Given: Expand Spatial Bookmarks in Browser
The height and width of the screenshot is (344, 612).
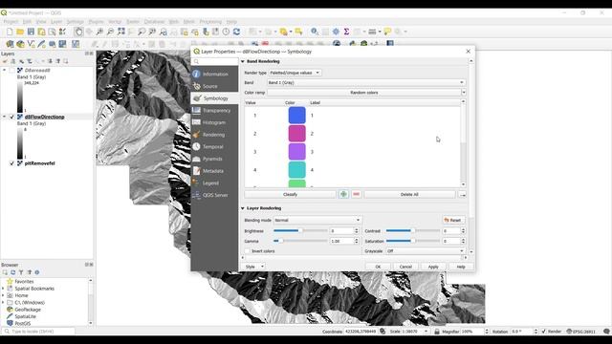Looking at the screenshot, I should tap(3, 289).
